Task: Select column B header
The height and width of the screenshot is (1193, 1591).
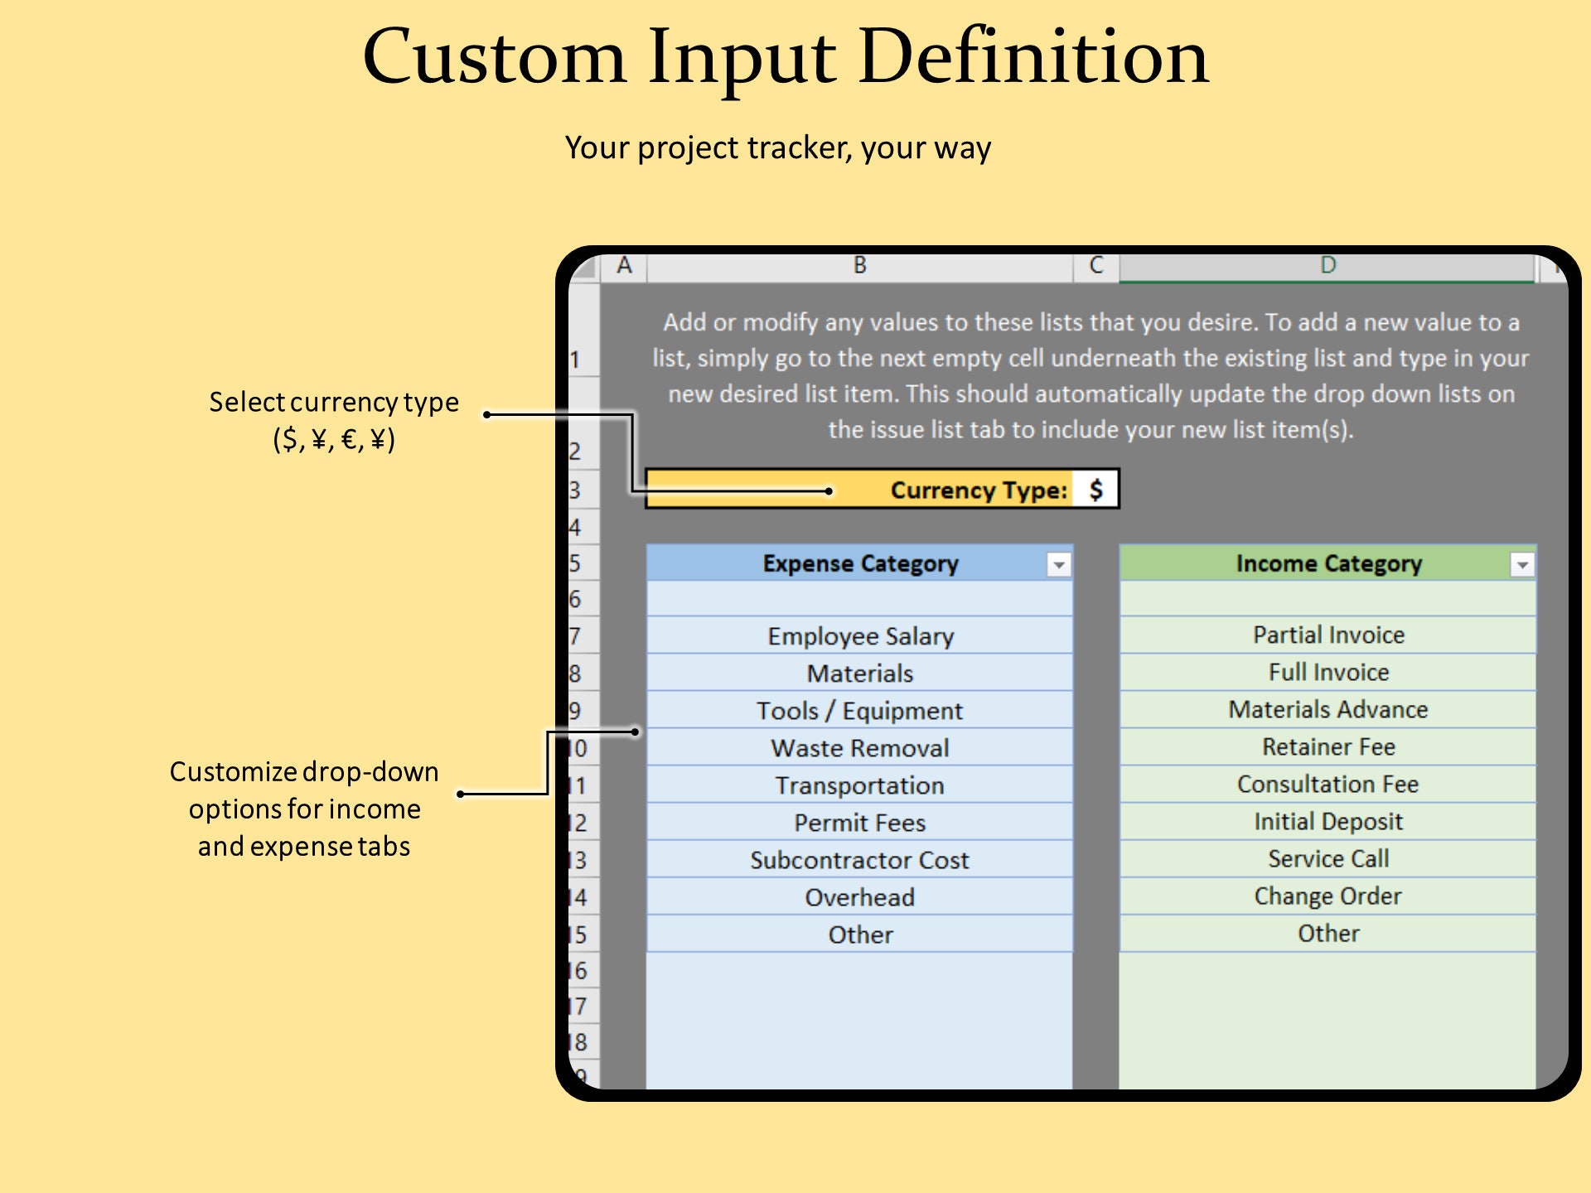Action: (859, 266)
